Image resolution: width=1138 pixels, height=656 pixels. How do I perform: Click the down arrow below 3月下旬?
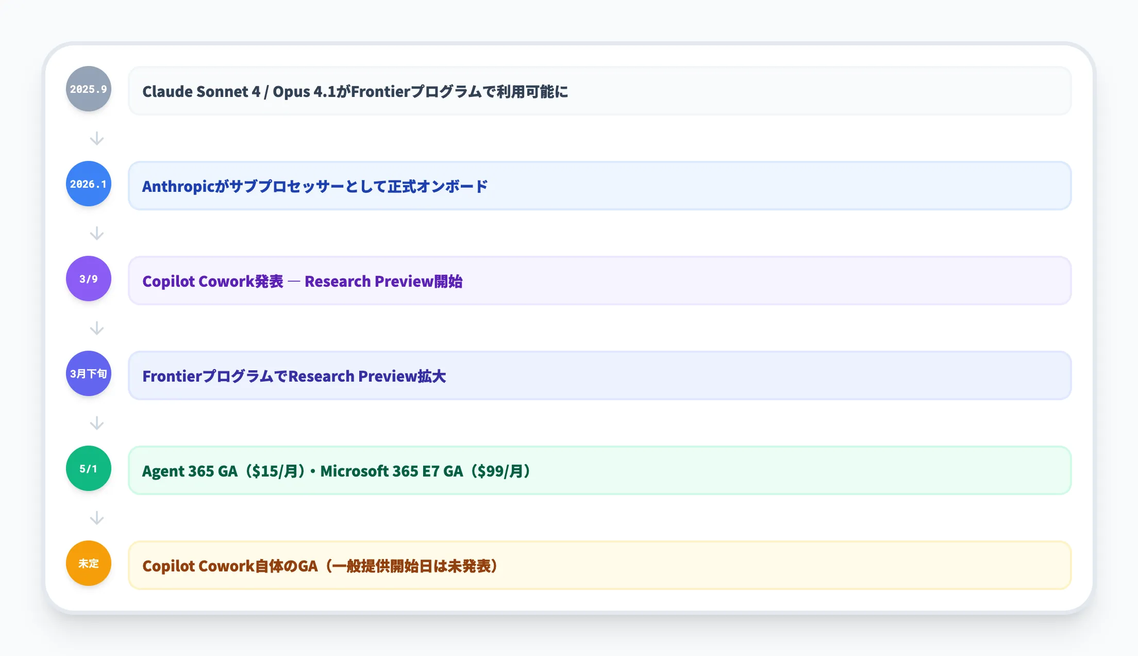tap(97, 423)
